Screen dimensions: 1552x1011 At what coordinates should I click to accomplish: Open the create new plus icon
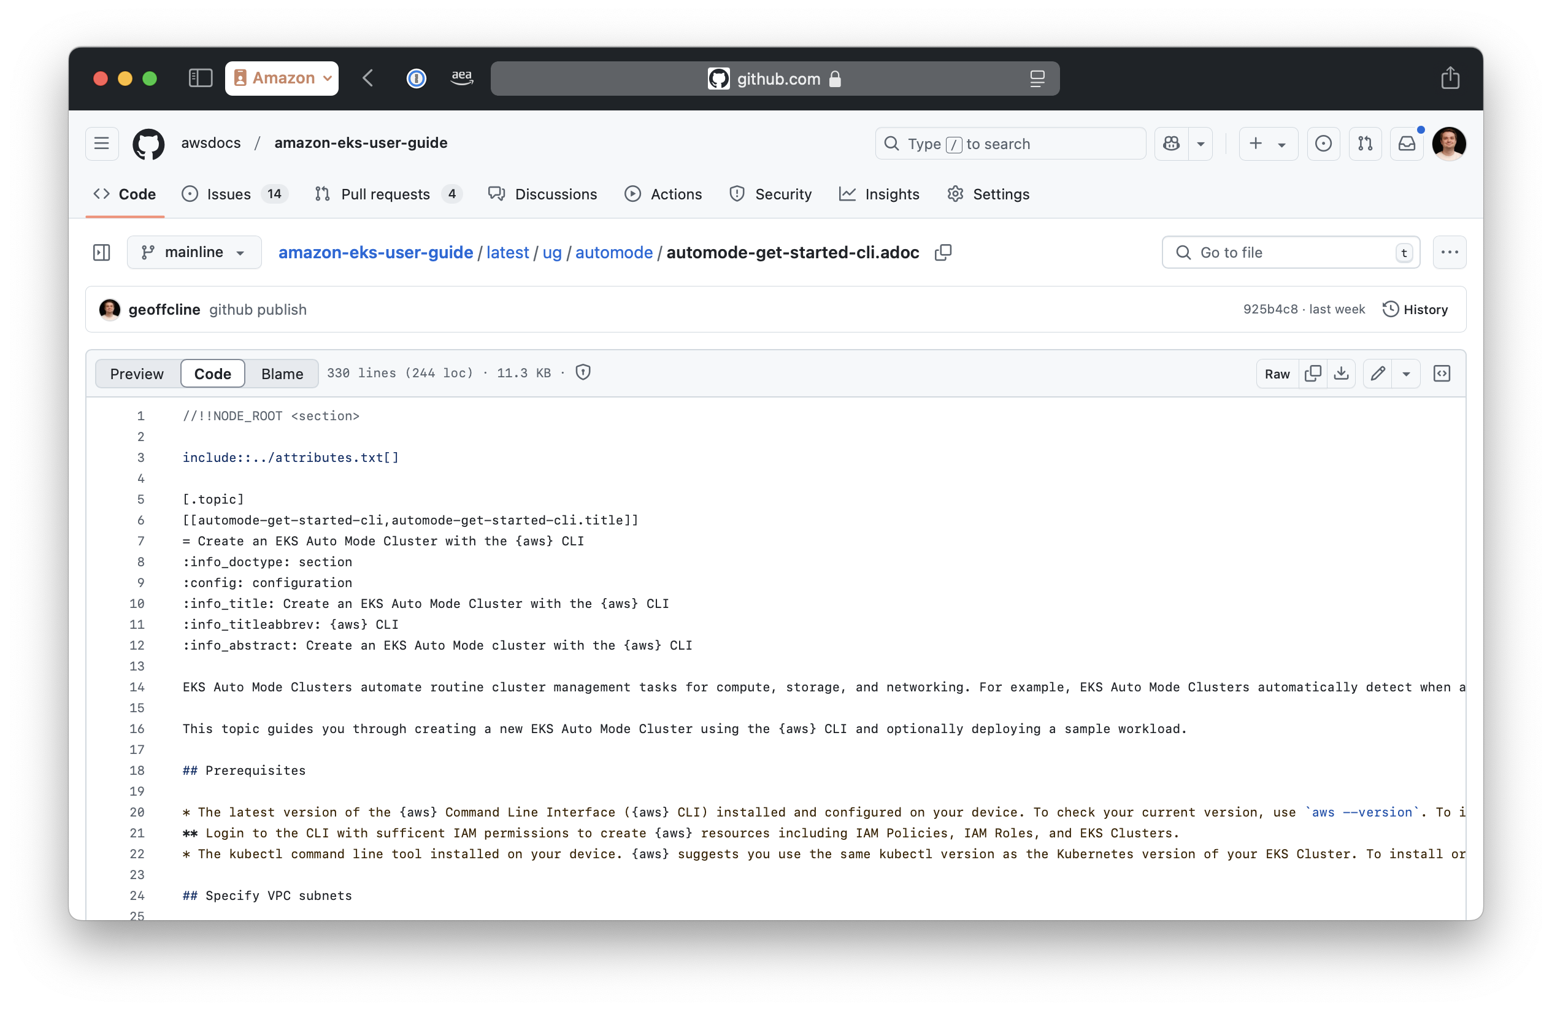(1254, 144)
